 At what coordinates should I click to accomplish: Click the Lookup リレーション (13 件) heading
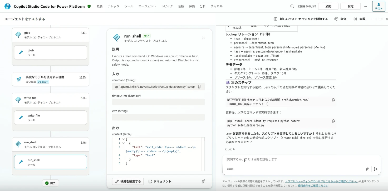248,34
